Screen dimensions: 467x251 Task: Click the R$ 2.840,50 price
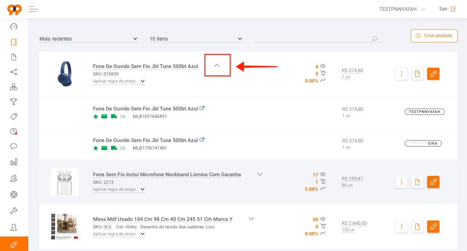tap(354, 223)
